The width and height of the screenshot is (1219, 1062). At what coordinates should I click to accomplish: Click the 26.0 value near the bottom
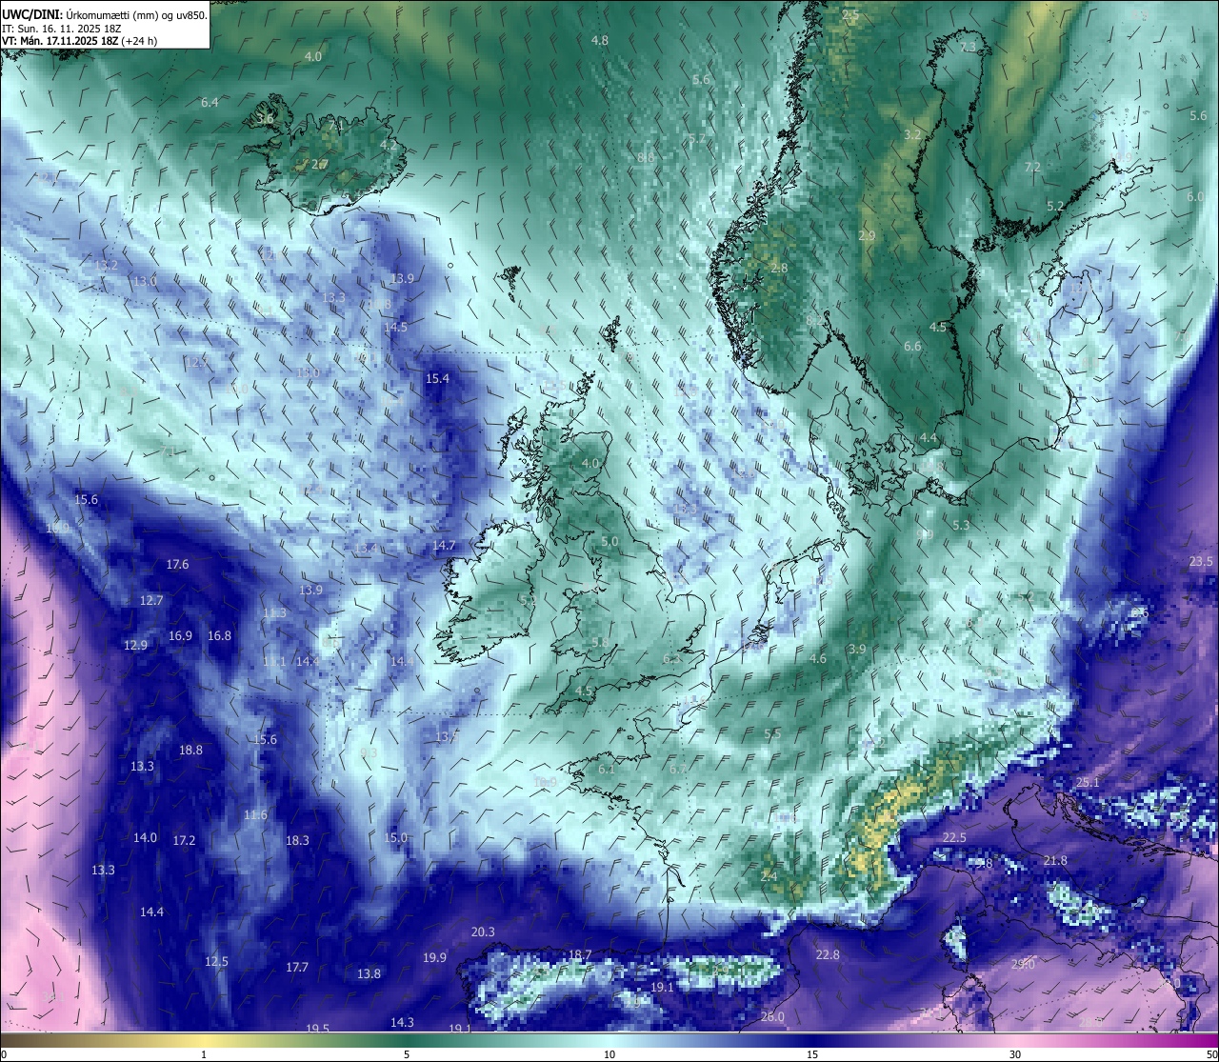click(772, 1016)
